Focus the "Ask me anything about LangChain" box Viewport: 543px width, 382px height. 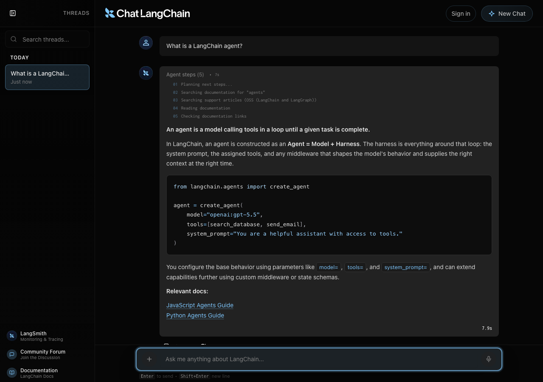319,359
